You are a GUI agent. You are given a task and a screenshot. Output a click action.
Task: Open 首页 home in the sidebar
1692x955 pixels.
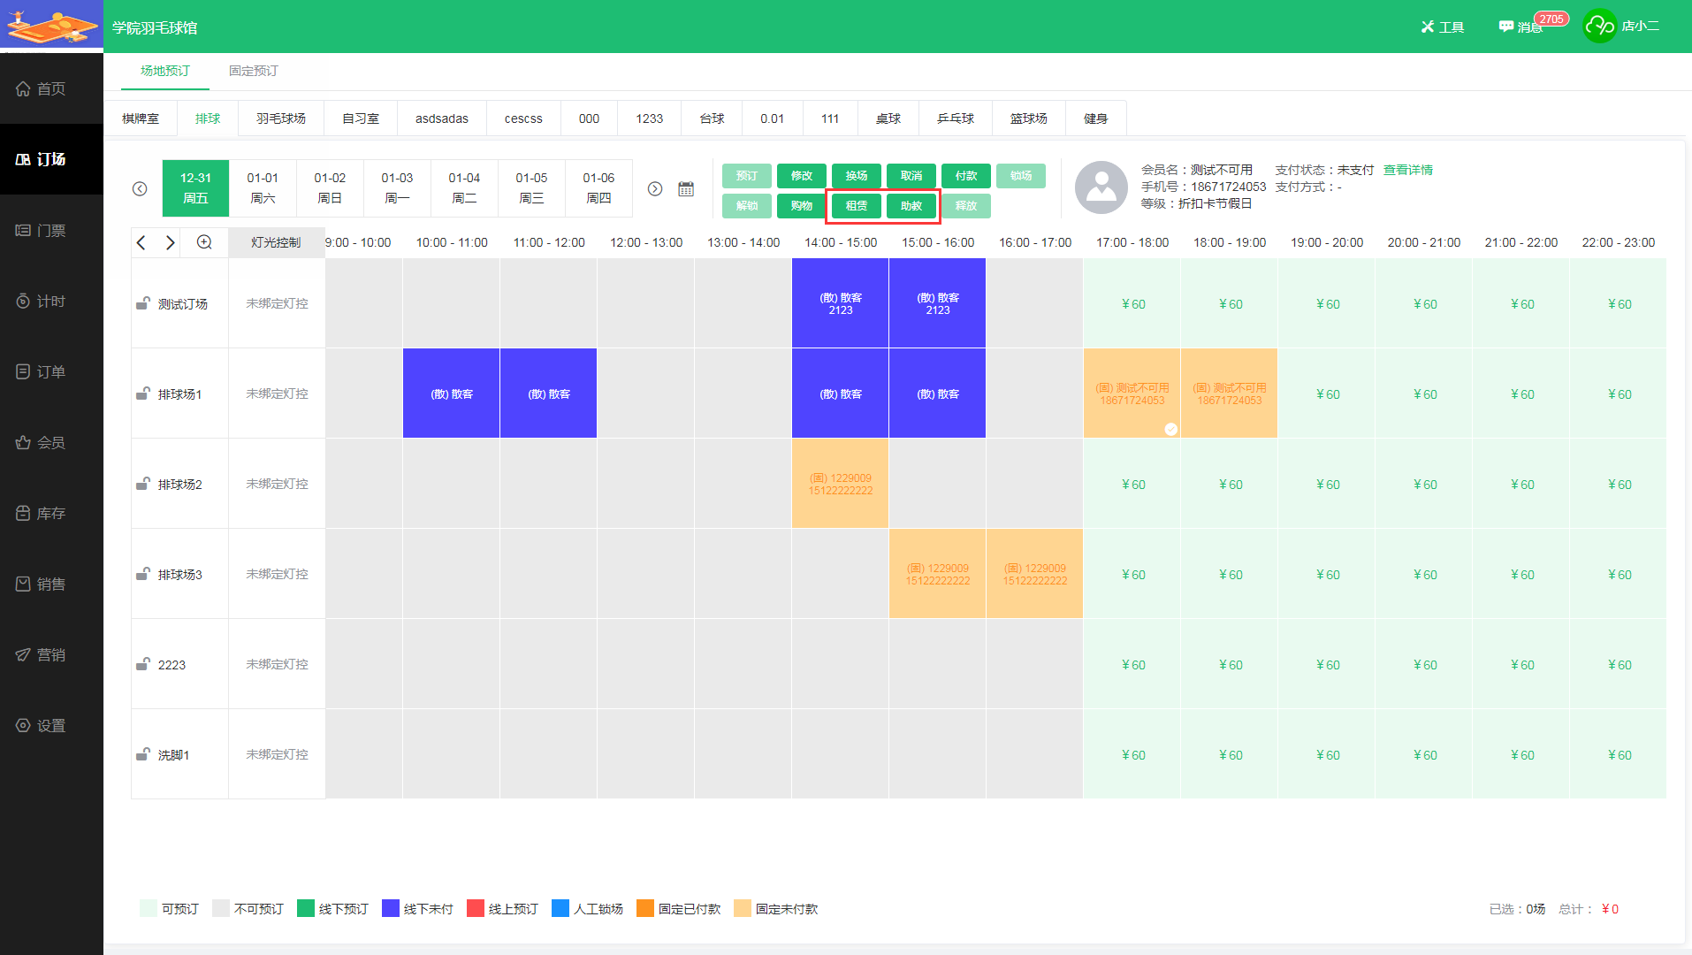click(51, 88)
